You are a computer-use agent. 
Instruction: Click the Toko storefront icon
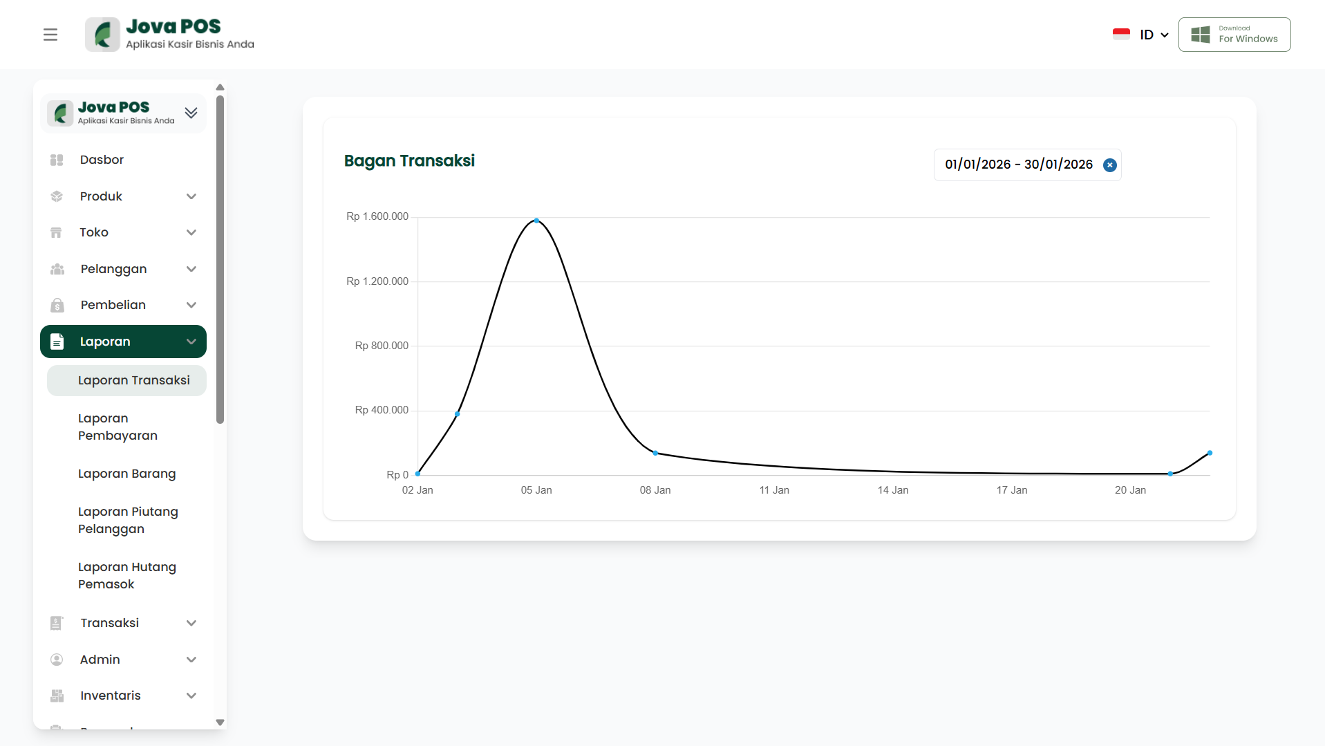(57, 232)
